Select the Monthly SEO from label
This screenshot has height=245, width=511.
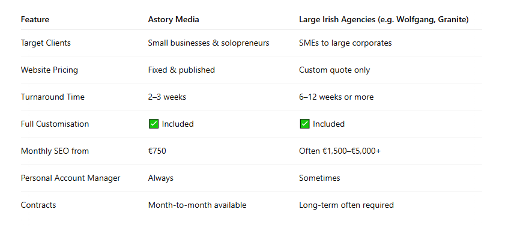(x=55, y=151)
